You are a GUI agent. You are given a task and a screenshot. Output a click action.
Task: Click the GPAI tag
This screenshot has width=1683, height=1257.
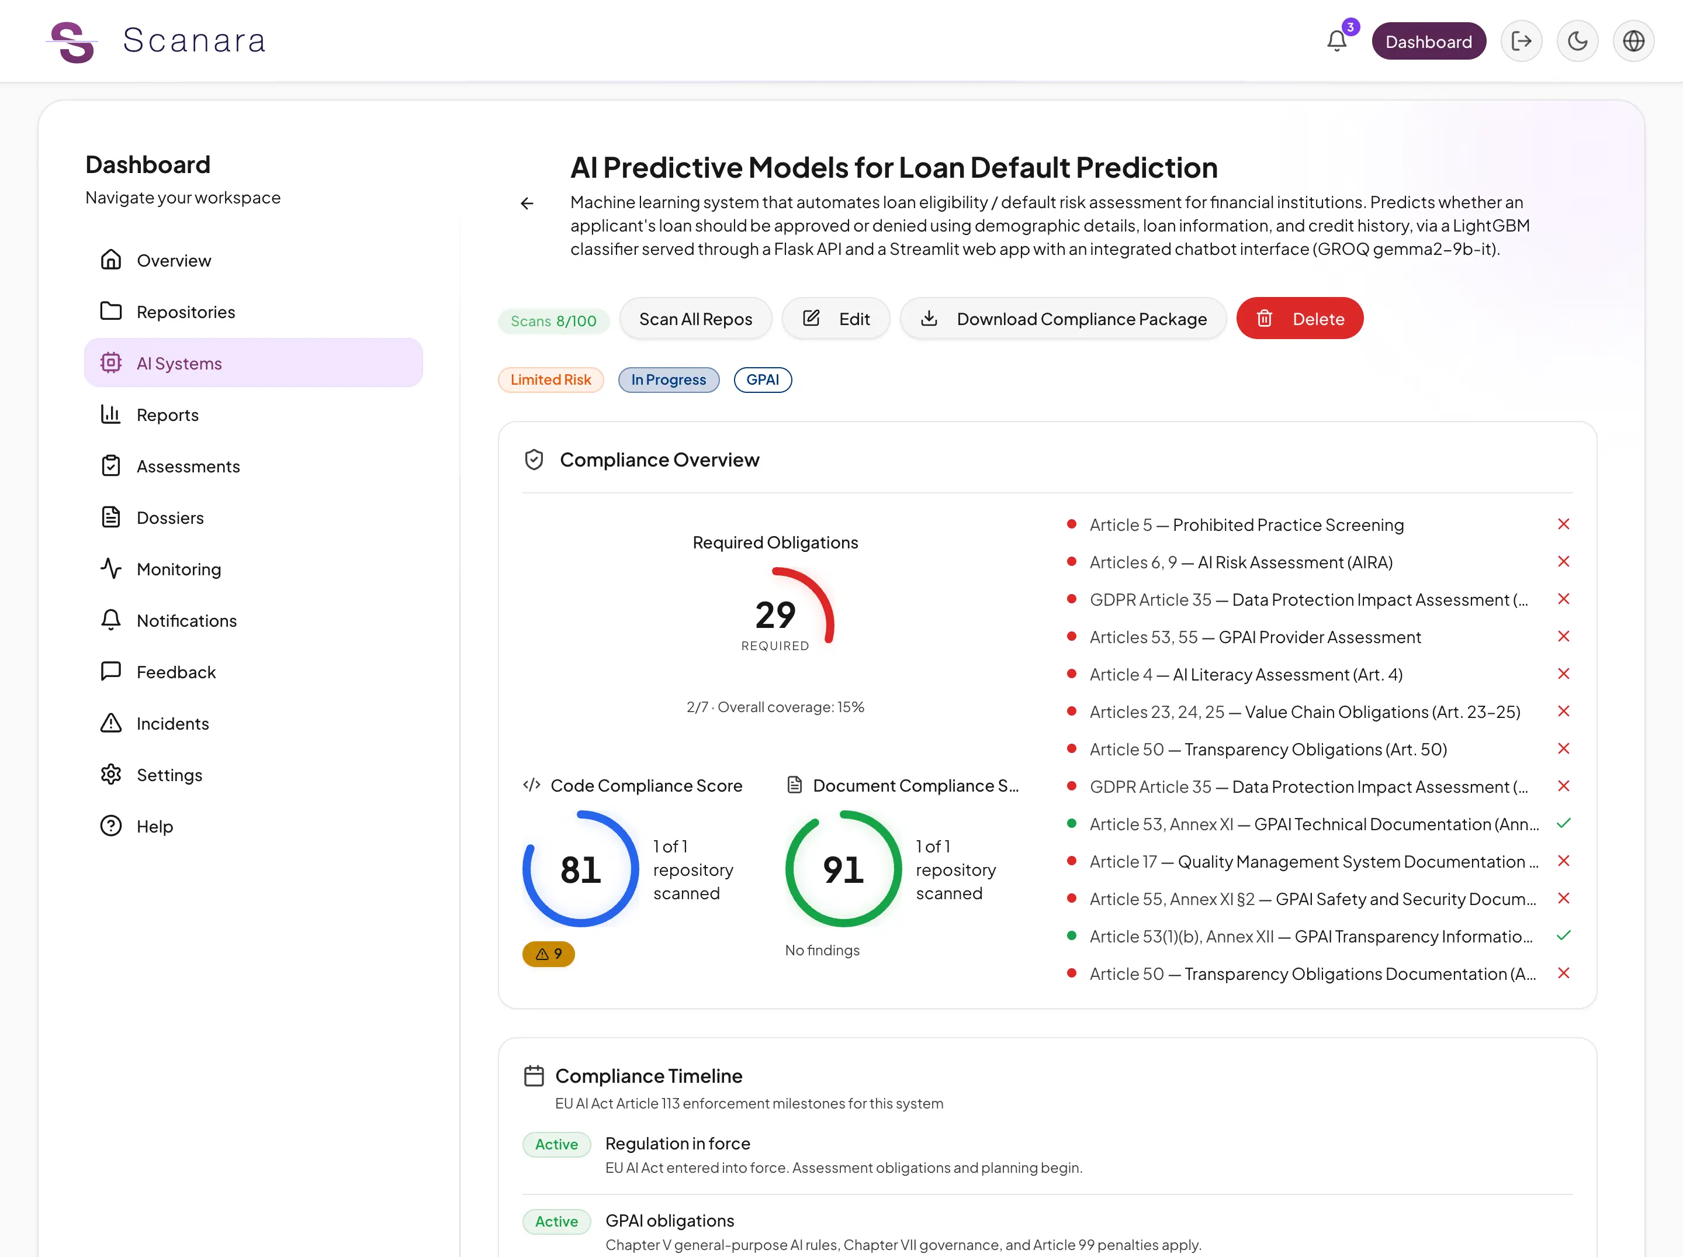(x=763, y=379)
